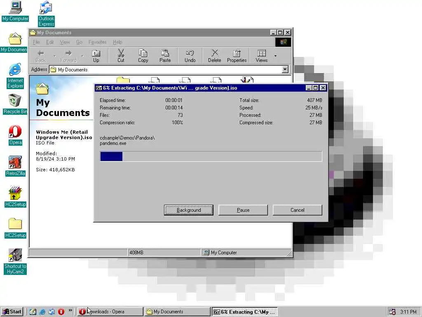The image size is (422, 317).
Task: Click the ISO file name in info pane
Action: tap(64, 135)
